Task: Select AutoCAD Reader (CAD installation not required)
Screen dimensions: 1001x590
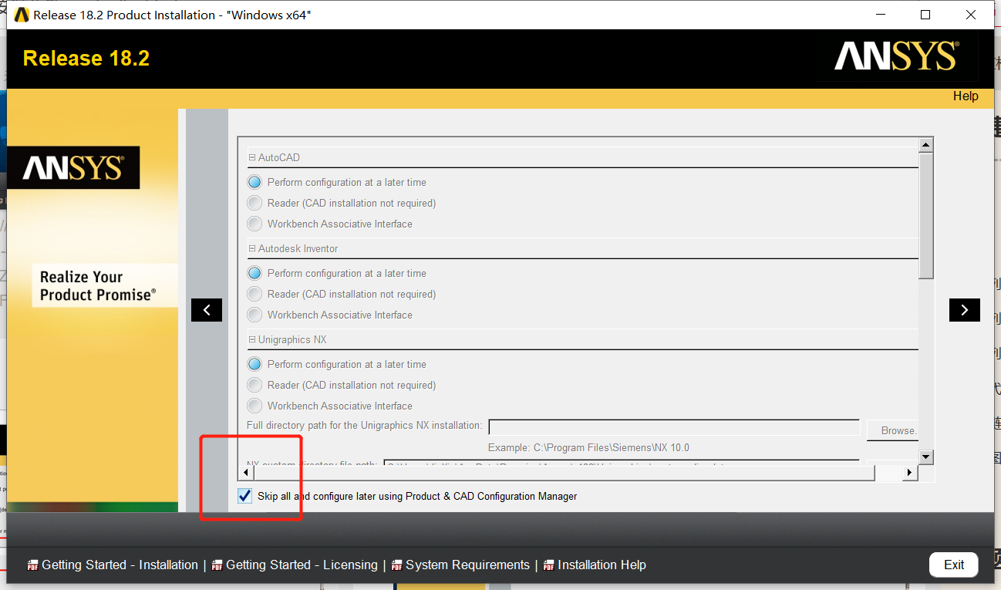Action: pos(254,203)
